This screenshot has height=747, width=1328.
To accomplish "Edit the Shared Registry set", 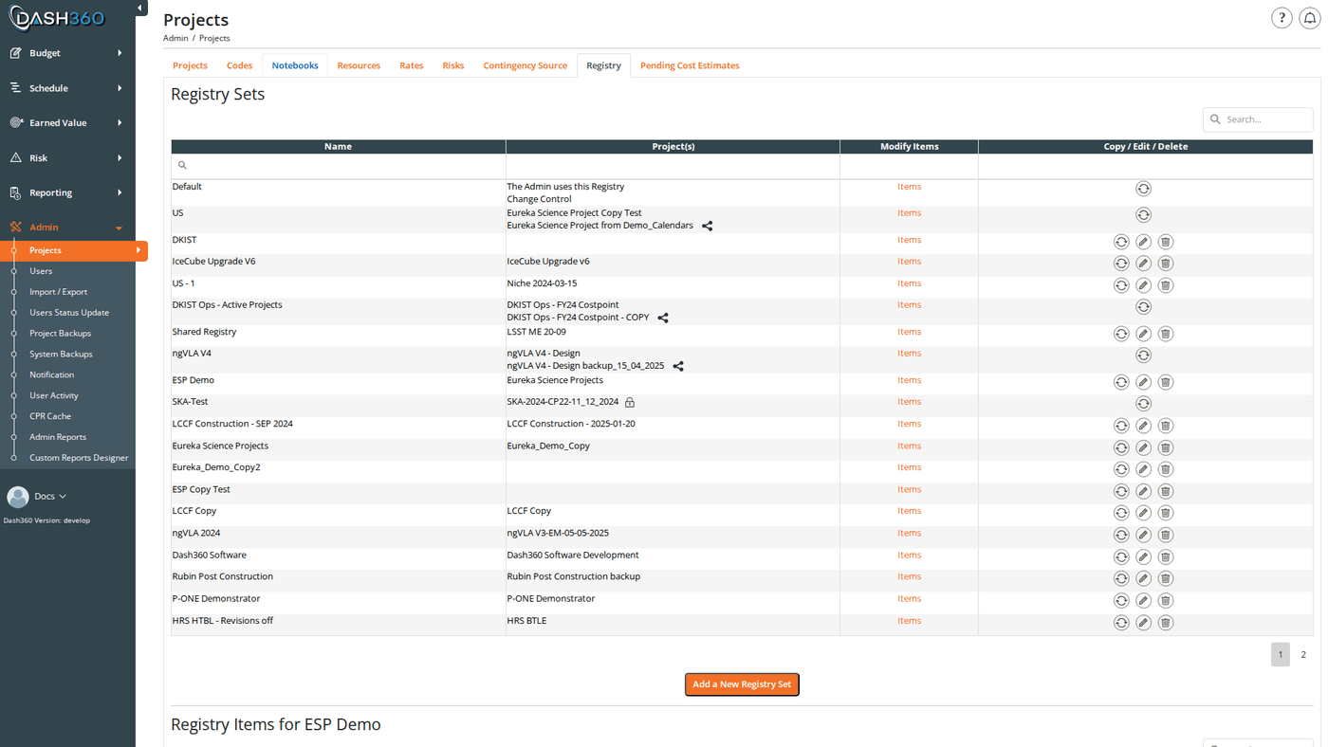I will [x=1143, y=334].
